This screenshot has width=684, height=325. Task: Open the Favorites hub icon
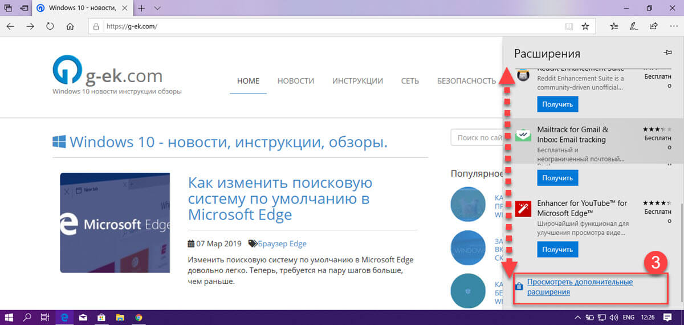(x=614, y=26)
